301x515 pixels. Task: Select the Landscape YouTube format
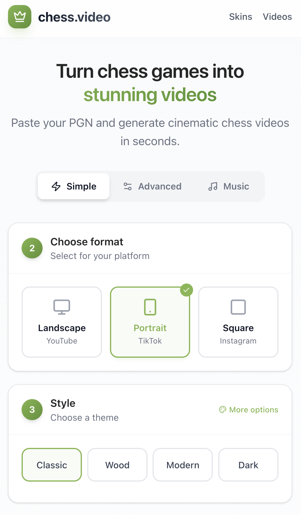[x=62, y=322]
